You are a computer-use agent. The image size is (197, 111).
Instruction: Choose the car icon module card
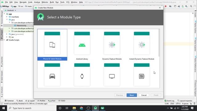pos(52,75)
